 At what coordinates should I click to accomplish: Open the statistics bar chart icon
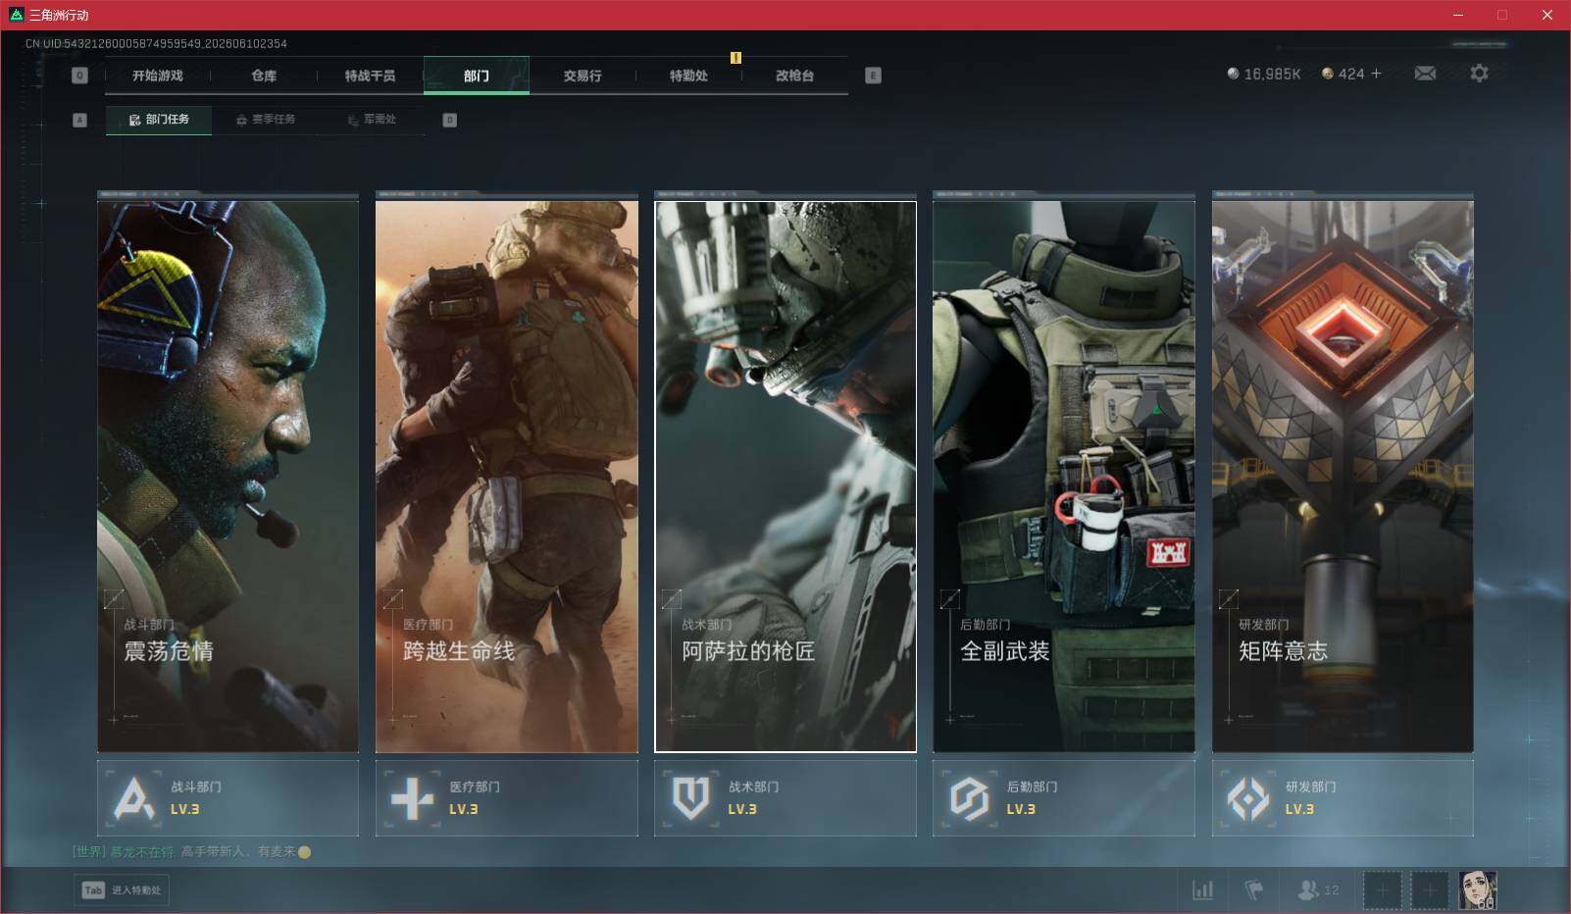pos(1203,889)
